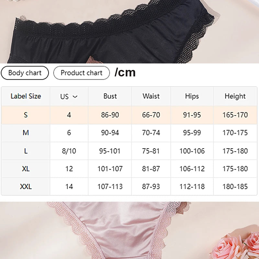
Task: Click waist value 70-74
Action: coord(151,133)
